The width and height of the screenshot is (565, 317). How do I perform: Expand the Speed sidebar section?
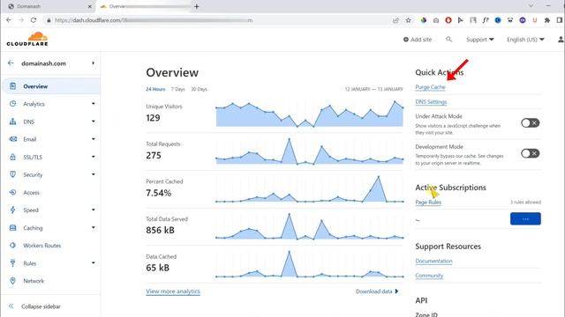tap(94, 210)
